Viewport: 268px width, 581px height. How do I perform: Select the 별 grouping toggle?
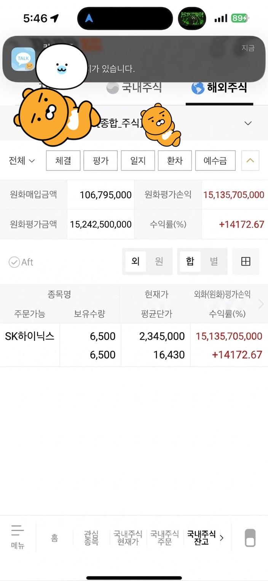(214, 261)
